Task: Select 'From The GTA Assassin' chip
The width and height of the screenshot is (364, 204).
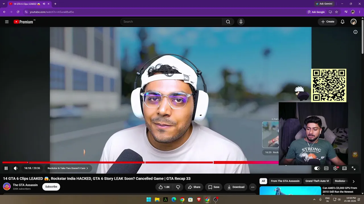Action: click(285, 181)
